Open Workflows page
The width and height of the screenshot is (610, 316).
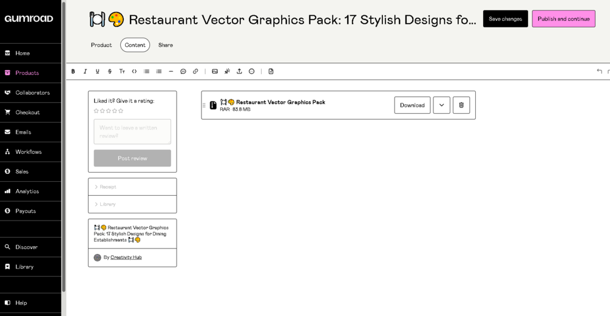click(31, 152)
